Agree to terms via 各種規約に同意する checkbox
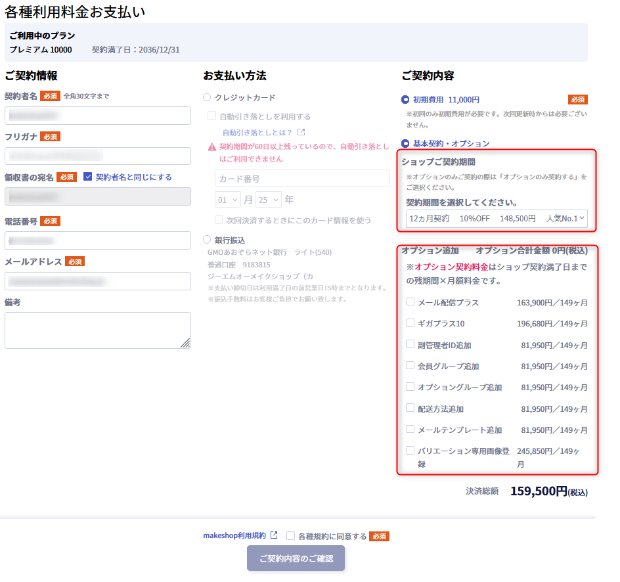620x582 pixels. pyautogui.click(x=290, y=536)
